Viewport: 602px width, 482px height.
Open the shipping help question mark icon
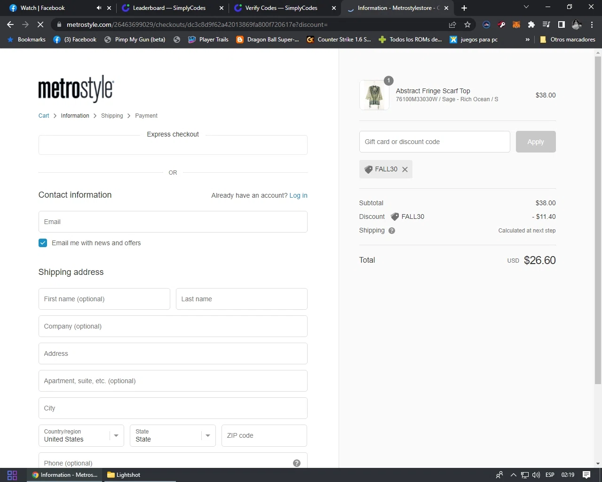(x=392, y=231)
